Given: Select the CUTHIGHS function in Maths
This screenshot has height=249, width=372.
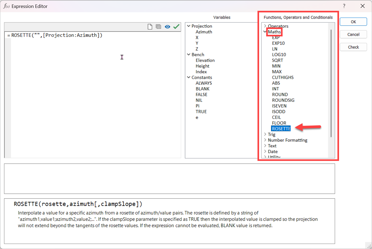Looking at the screenshot, I should point(283,78).
